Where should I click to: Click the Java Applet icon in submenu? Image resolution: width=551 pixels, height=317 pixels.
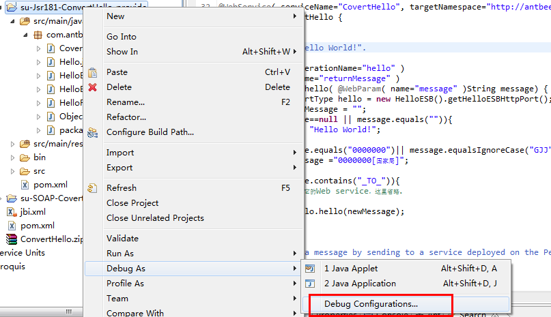pyautogui.click(x=311, y=269)
